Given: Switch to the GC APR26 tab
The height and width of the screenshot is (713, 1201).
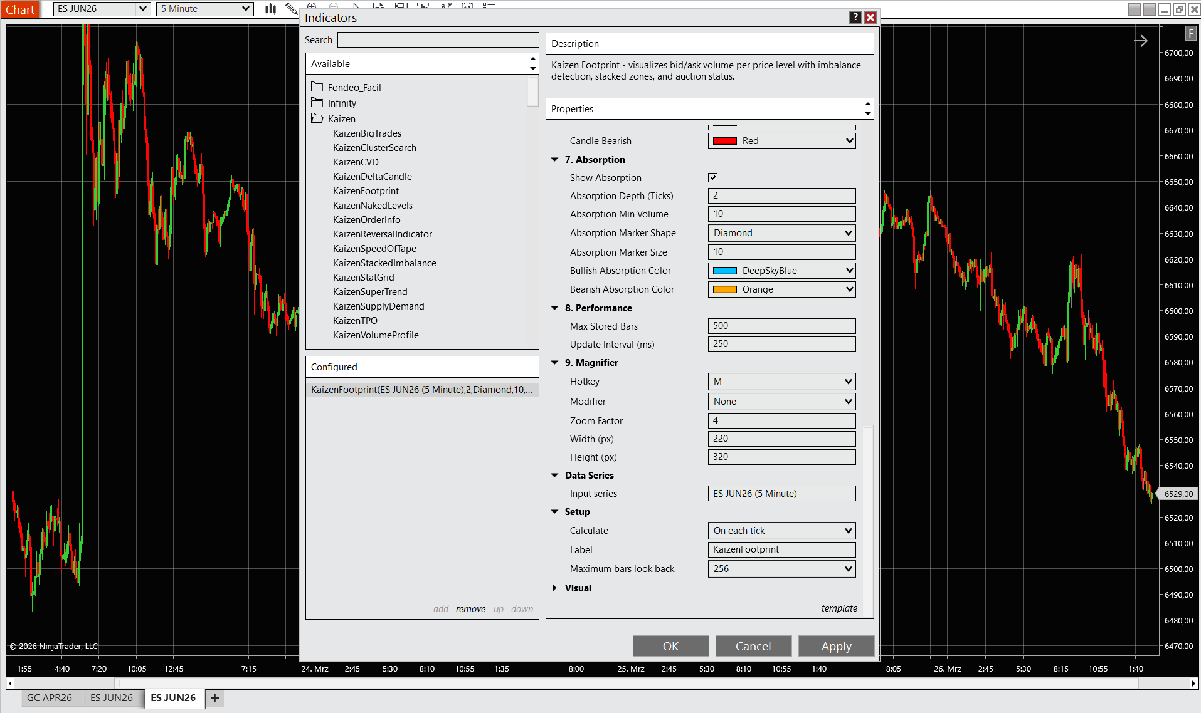Looking at the screenshot, I should [50, 698].
